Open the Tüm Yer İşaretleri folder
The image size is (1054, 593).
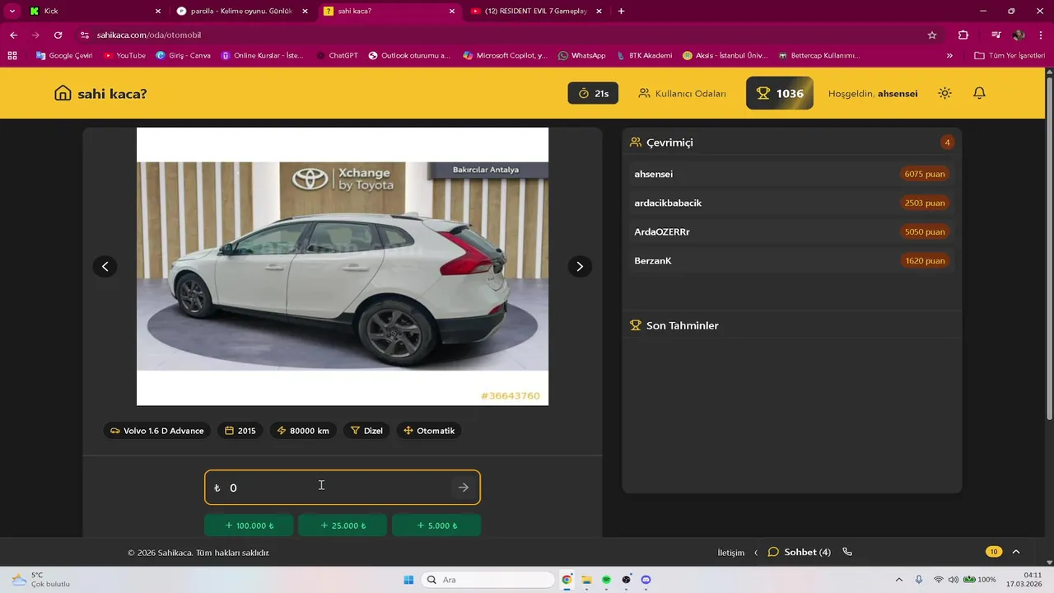tap(1009, 56)
